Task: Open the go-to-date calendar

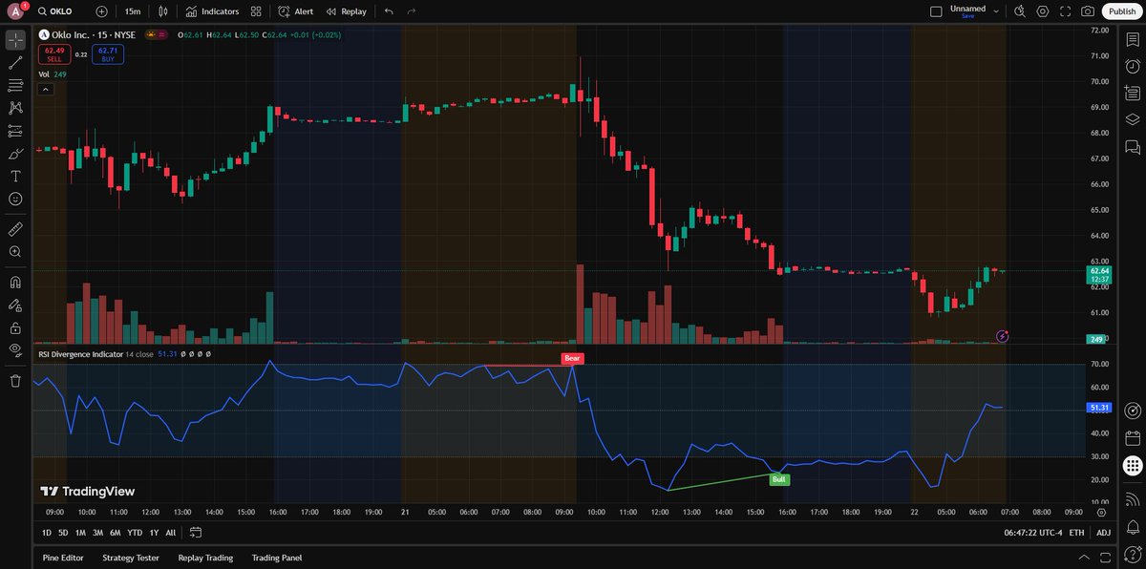Action: point(196,533)
